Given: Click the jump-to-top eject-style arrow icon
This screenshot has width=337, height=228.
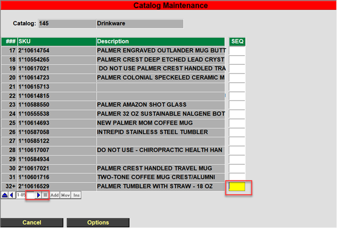Looking at the screenshot, I should [5, 195].
